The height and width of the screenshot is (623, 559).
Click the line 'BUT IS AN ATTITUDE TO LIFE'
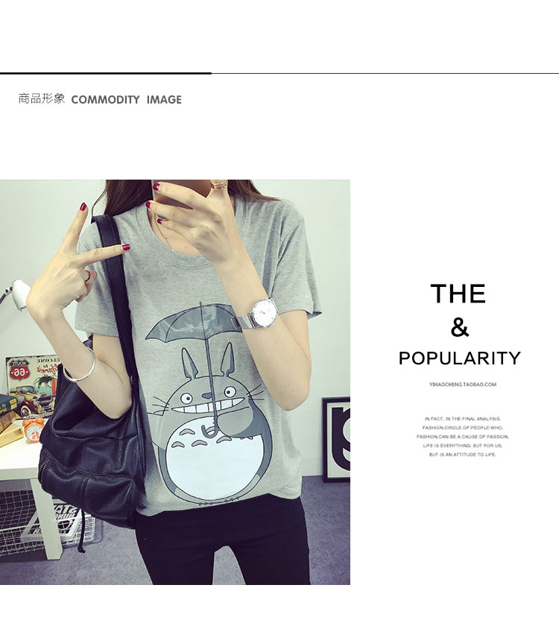(x=462, y=455)
